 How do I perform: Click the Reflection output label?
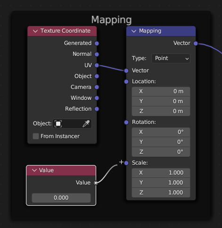point(78,109)
